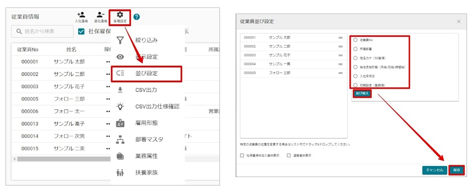This screenshot has height=189, width=473.
Task: Select the 所属部署 sort radio option
Action: point(355,49)
